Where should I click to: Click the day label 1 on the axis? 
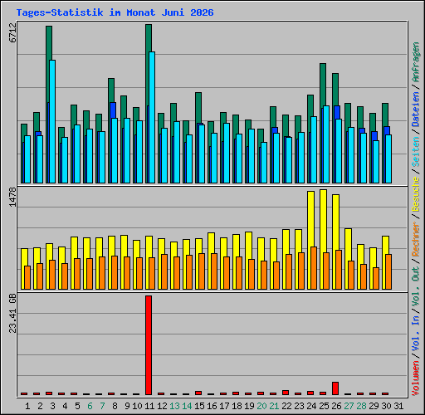[27, 406]
